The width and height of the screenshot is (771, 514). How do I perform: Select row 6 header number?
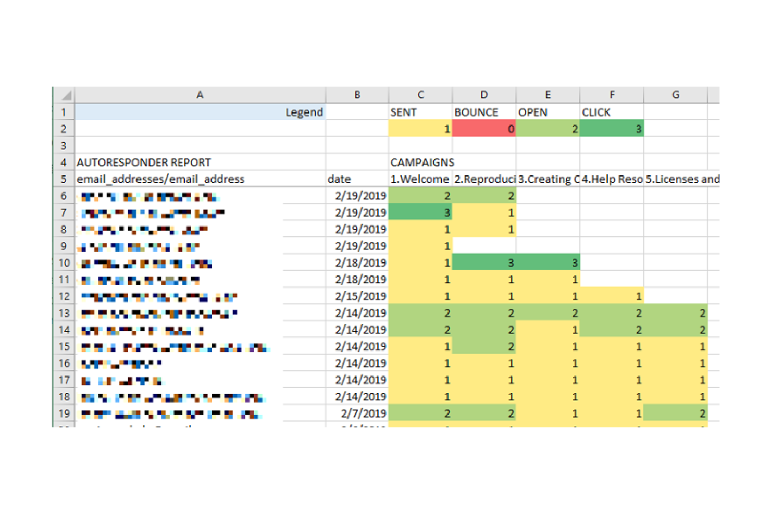pos(64,196)
